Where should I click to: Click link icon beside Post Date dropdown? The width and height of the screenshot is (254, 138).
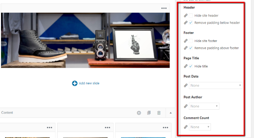pyautogui.click(x=186, y=85)
